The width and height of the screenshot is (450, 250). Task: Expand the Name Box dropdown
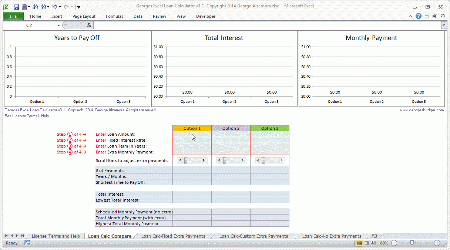pyautogui.click(x=58, y=25)
